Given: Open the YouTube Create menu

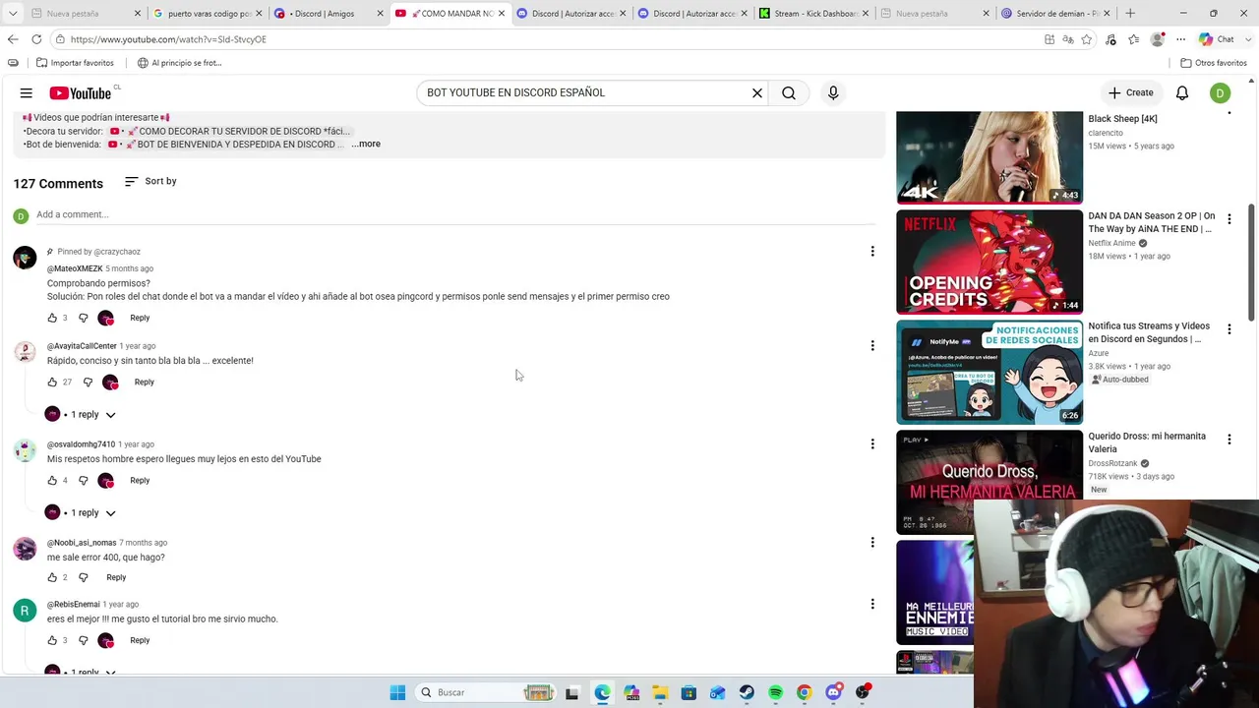Looking at the screenshot, I should pos(1131,92).
